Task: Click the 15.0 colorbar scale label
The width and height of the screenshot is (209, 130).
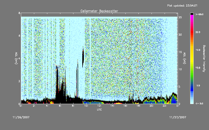Action: point(198,50)
